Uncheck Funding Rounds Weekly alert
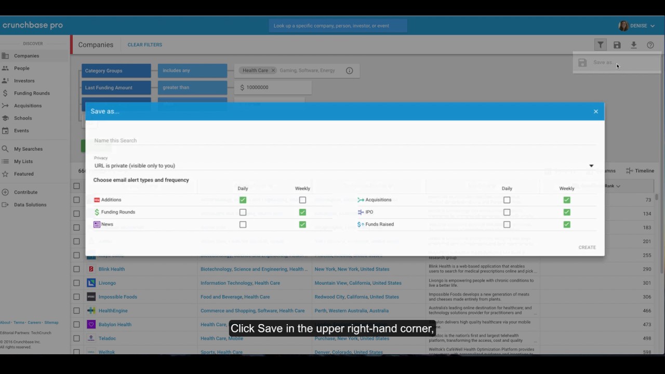 click(x=302, y=212)
